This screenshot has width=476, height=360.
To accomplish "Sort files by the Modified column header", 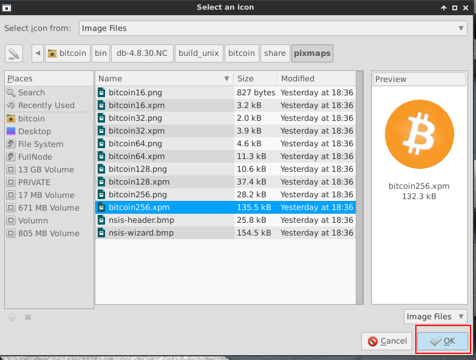I will (x=316, y=79).
